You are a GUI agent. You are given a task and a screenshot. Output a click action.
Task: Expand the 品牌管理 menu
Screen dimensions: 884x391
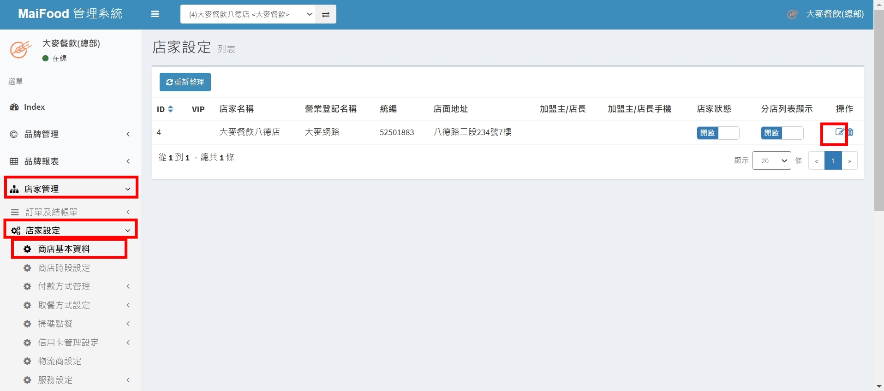click(70, 134)
